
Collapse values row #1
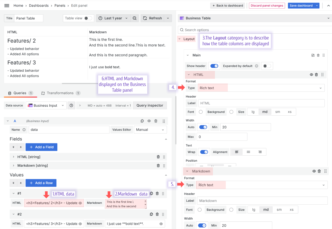[x=14, y=194]
